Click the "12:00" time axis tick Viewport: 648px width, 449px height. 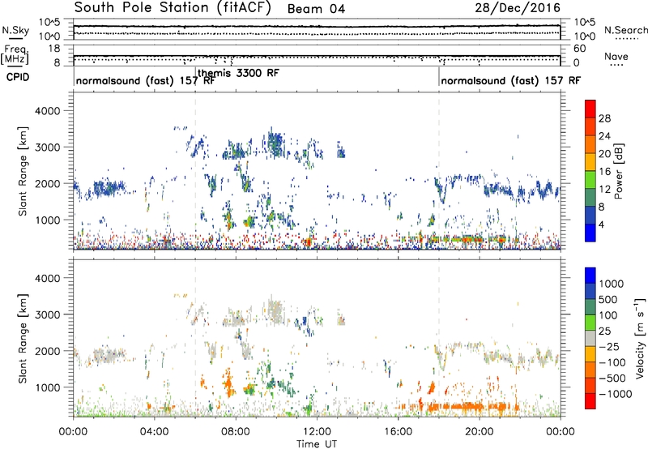(317, 432)
